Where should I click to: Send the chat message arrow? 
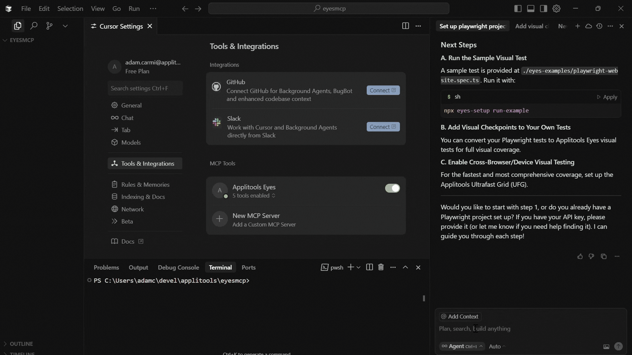coord(619,346)
